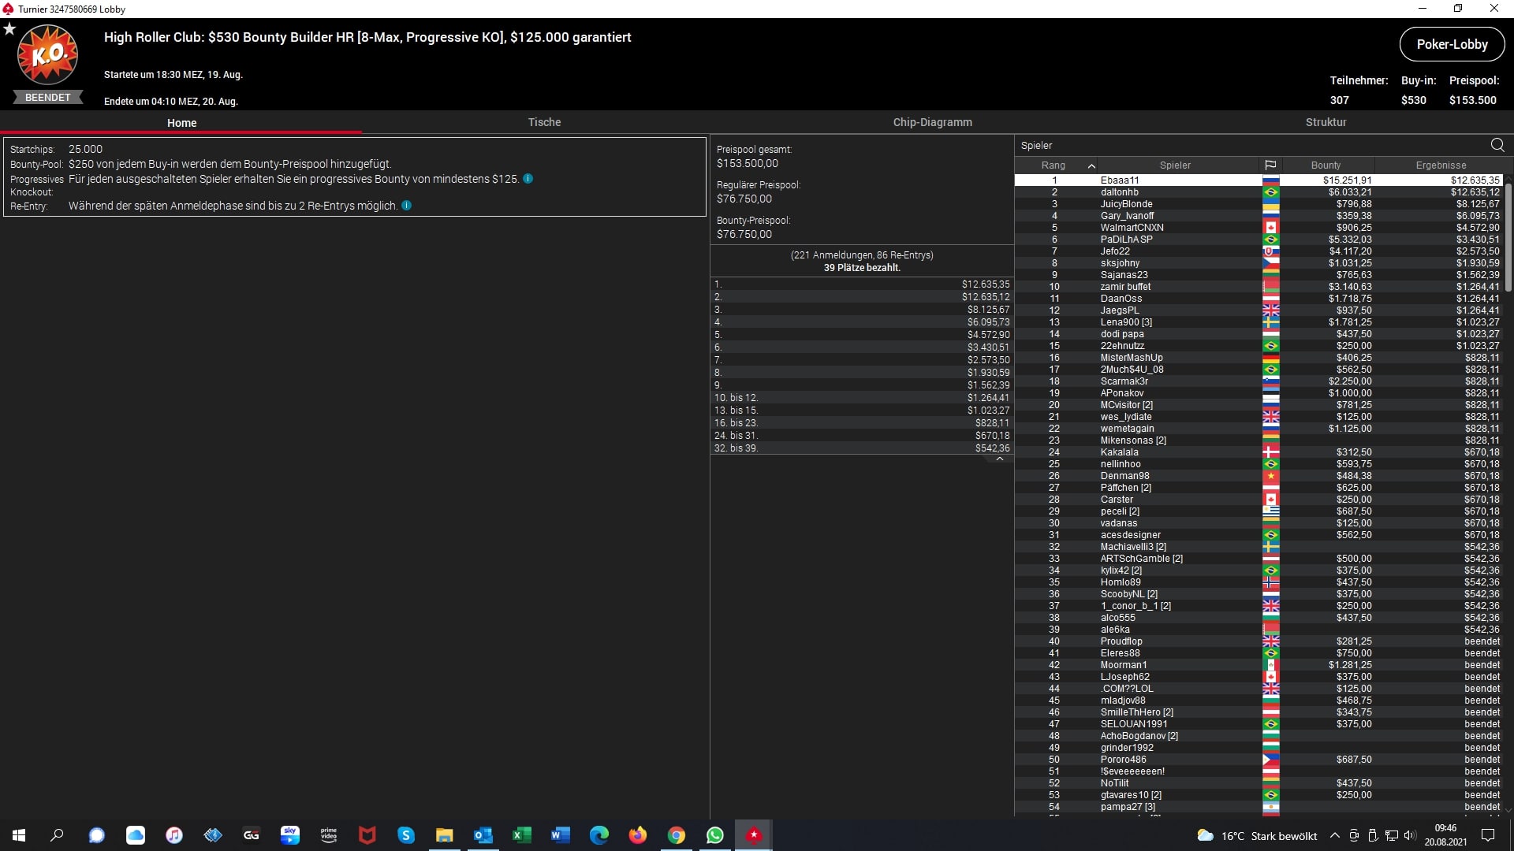1514x851 pixels.
Task: Click the player search magnifier icon
Action: (1497, 145)
